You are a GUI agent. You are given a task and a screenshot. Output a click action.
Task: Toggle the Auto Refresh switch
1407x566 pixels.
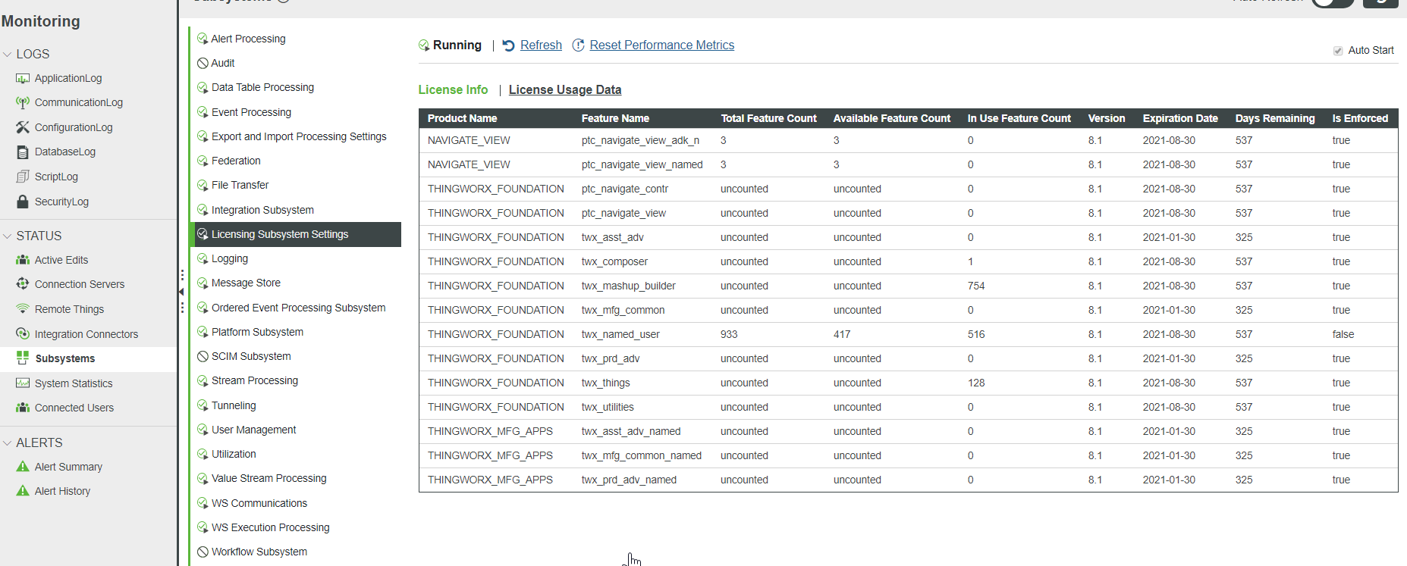(1333, 2)
